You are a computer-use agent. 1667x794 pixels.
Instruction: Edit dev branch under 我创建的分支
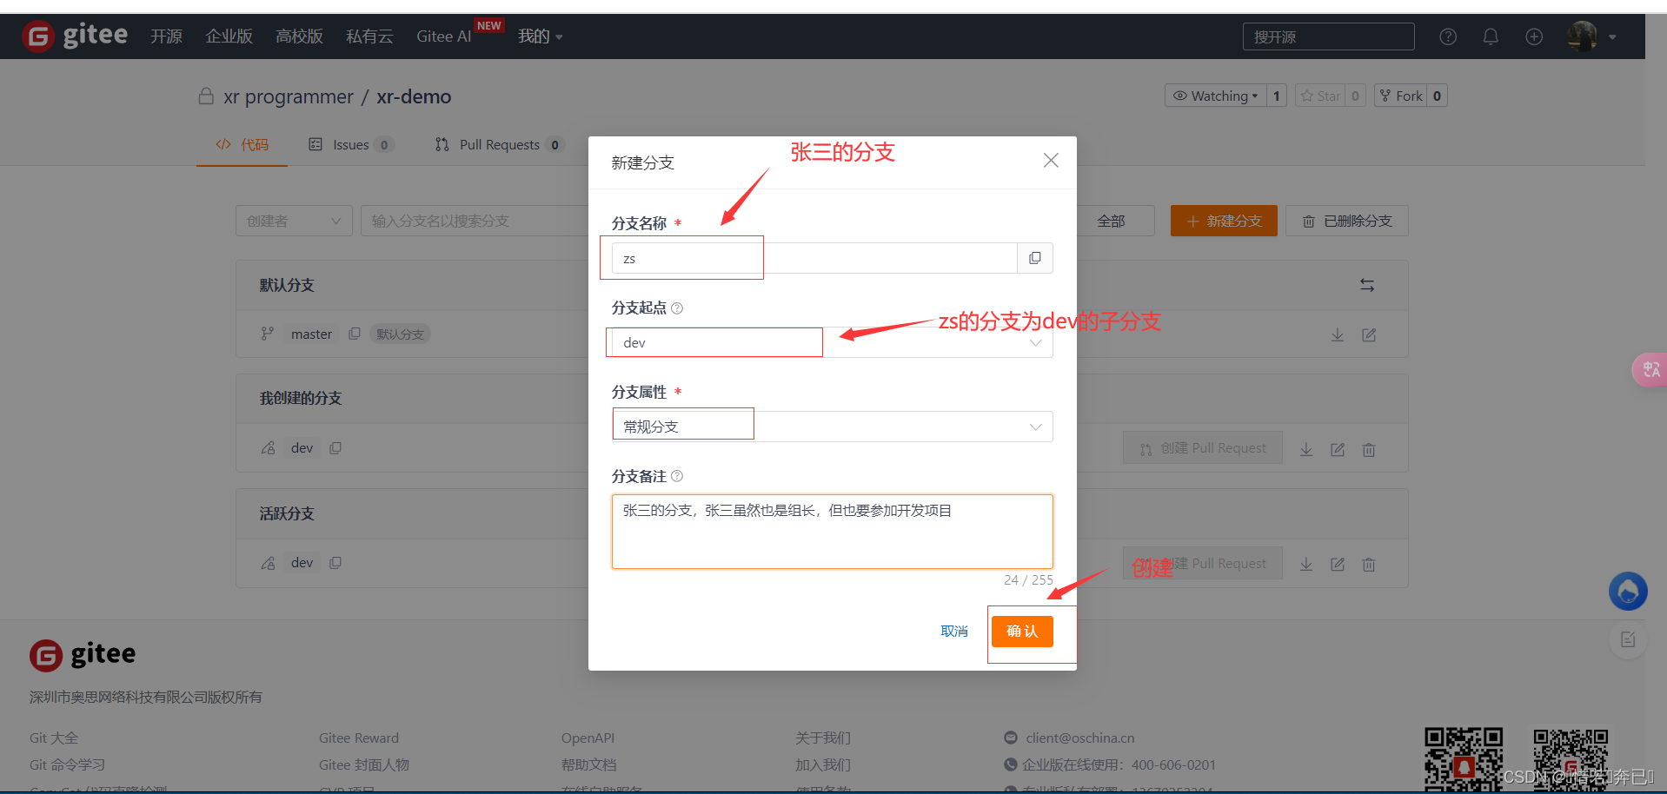(1338, 449)
